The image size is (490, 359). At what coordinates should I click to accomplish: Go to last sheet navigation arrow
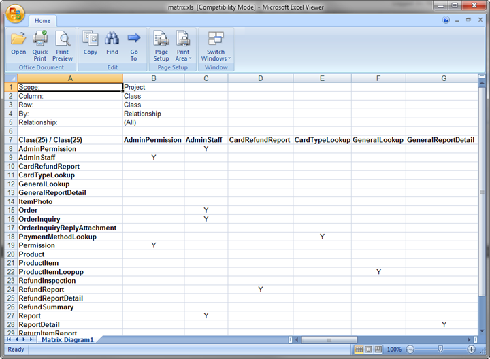(x=31, y=339)
